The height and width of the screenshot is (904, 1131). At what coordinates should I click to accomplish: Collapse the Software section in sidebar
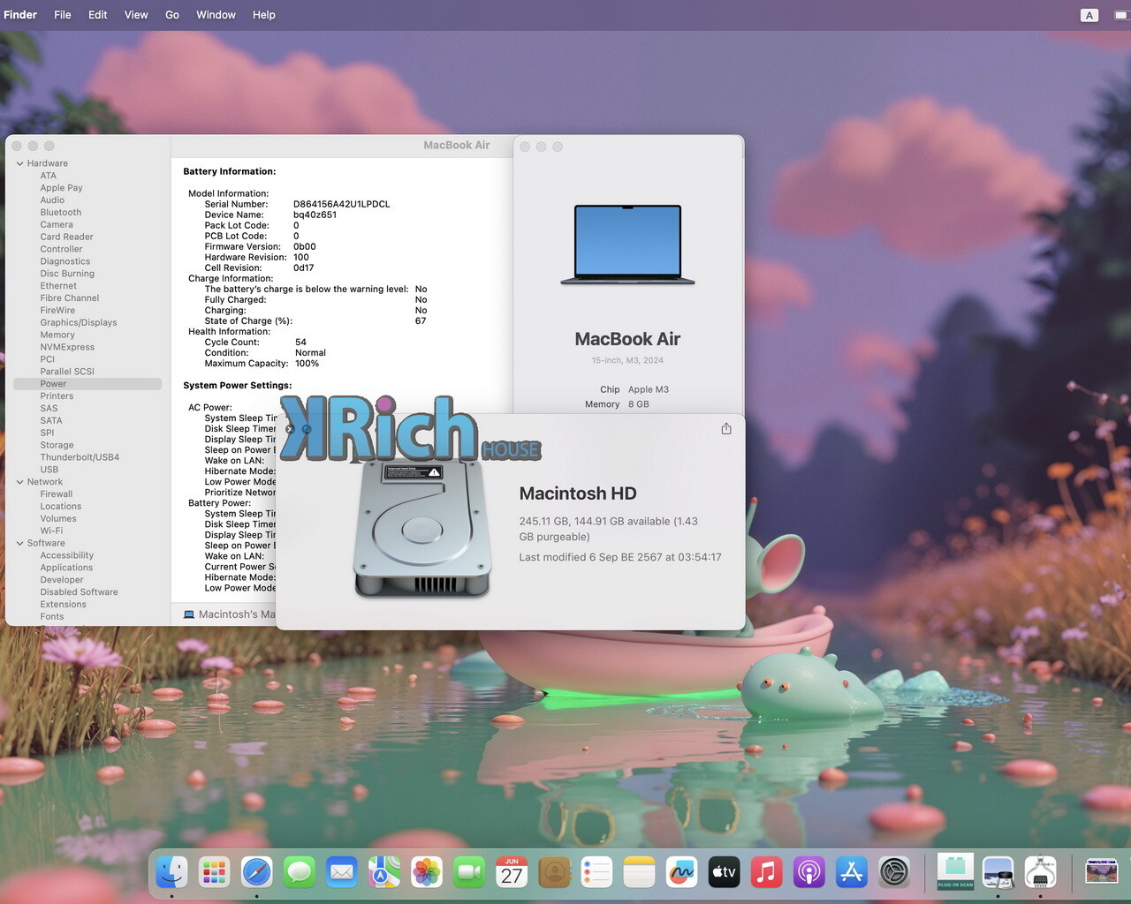click(x=19, y=543)
